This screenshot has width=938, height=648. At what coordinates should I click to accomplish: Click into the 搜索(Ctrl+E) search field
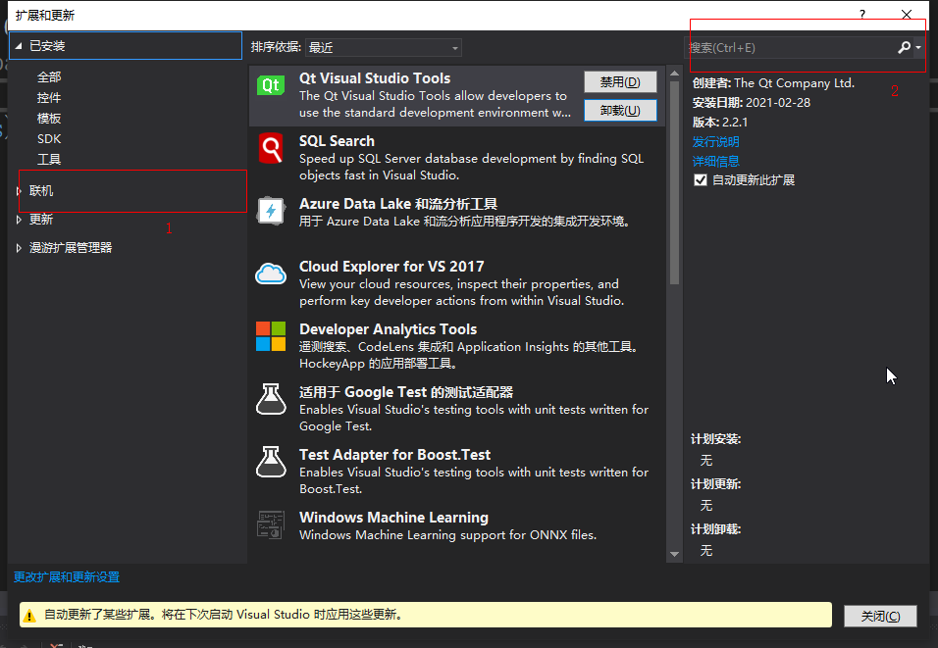(x=790, y=47)
